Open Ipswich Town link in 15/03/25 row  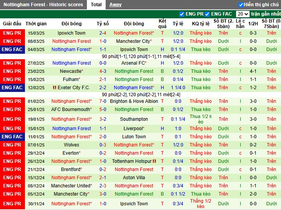click(x=71, y=33)
